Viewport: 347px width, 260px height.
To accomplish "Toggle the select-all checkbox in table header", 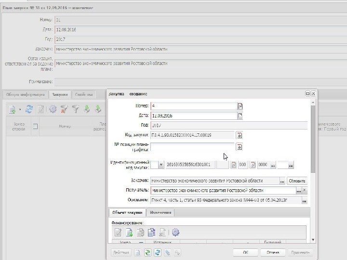I will [x=35, y=127].
